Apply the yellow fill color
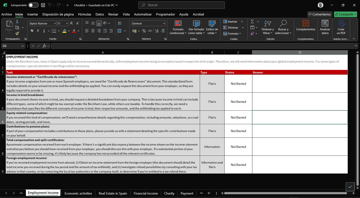360x198 pixels. pos(64,31)
